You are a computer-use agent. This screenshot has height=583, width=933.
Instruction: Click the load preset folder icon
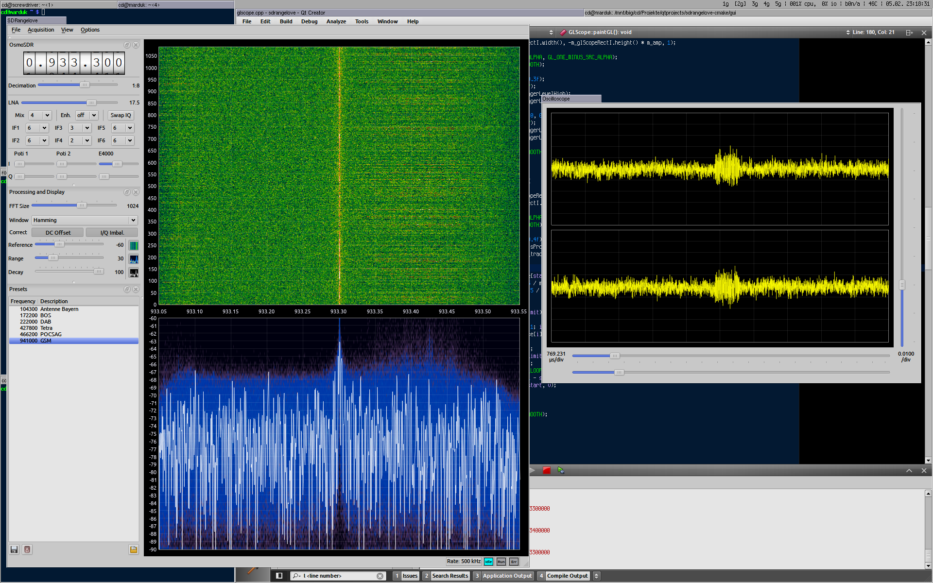[134, 549]
